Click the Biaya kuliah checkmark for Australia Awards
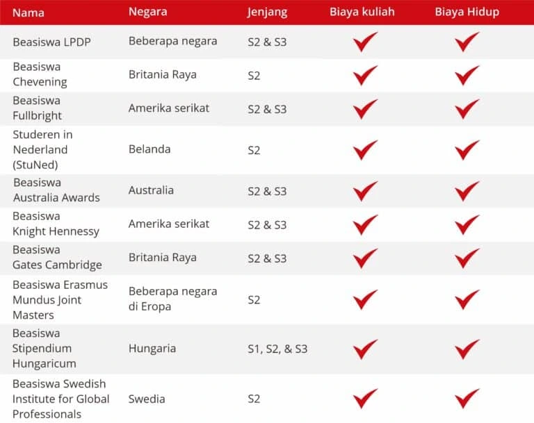Screen dimensions: 534x423 tap(365, 190)
